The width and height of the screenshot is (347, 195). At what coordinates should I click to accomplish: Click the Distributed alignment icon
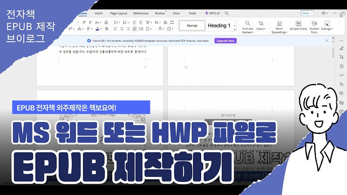(141, 29)
